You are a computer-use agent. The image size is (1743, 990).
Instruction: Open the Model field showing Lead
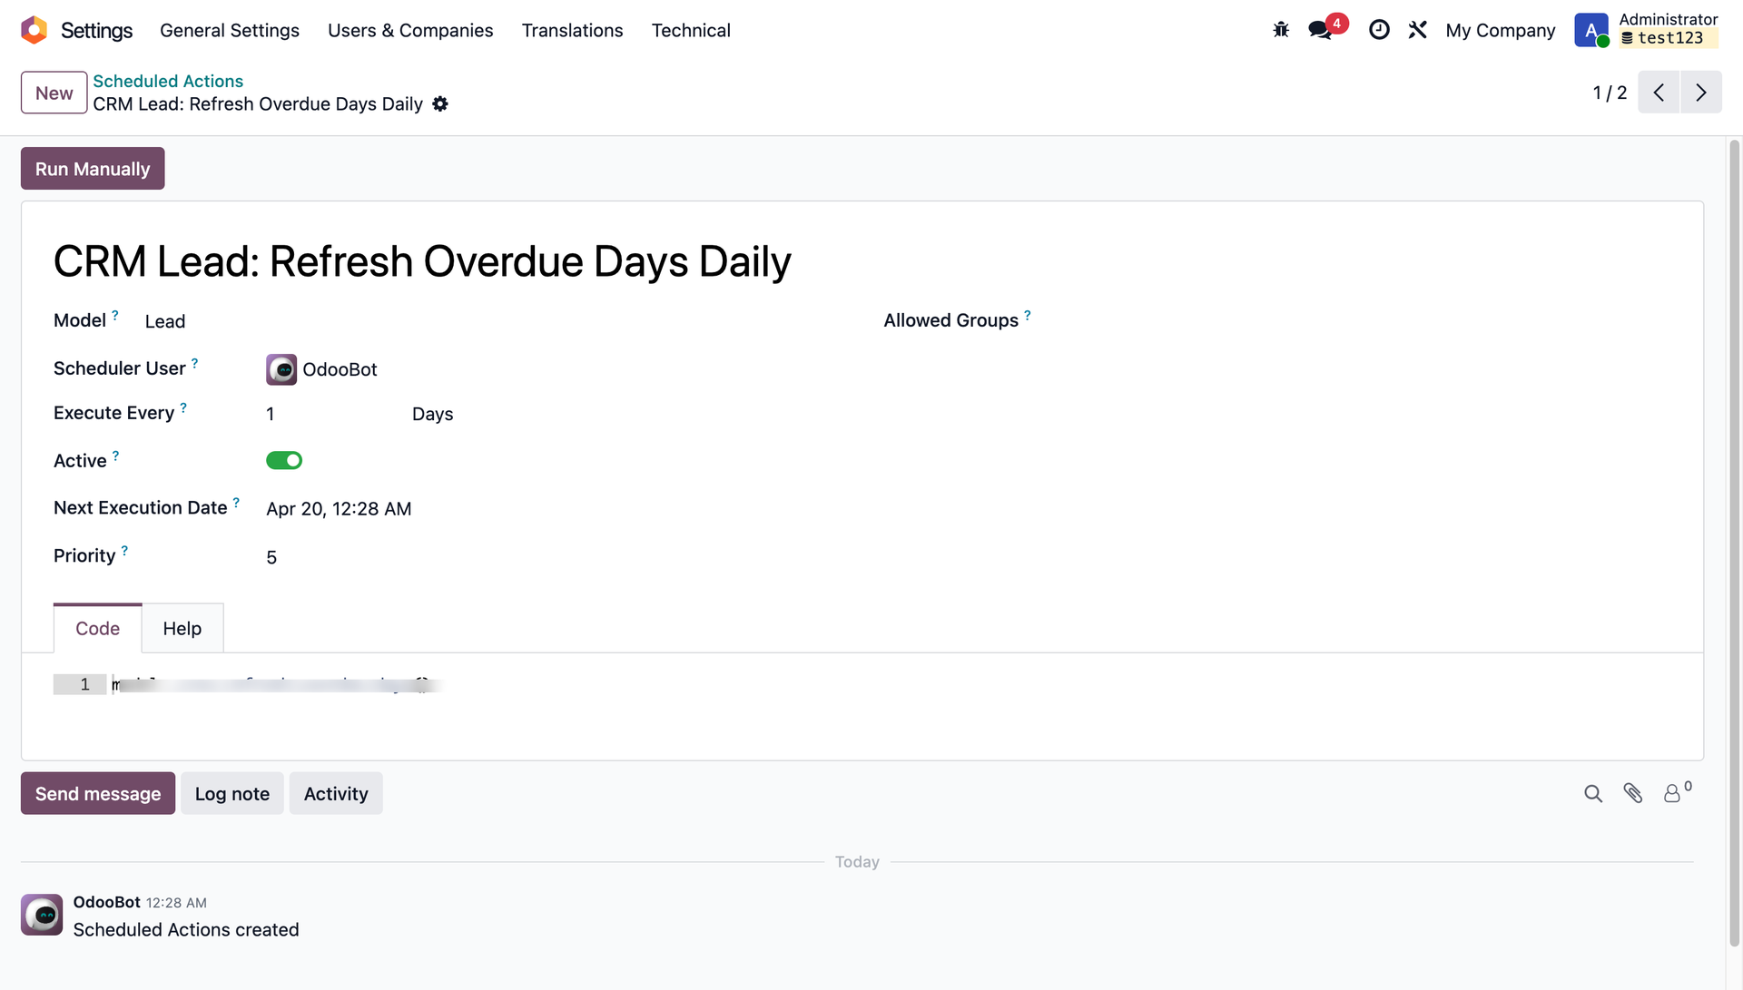[165, 321]
